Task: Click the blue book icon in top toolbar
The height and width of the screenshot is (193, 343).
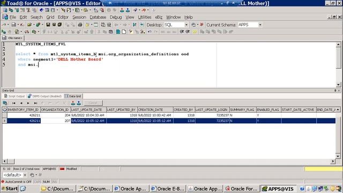Action: [41, 10]
